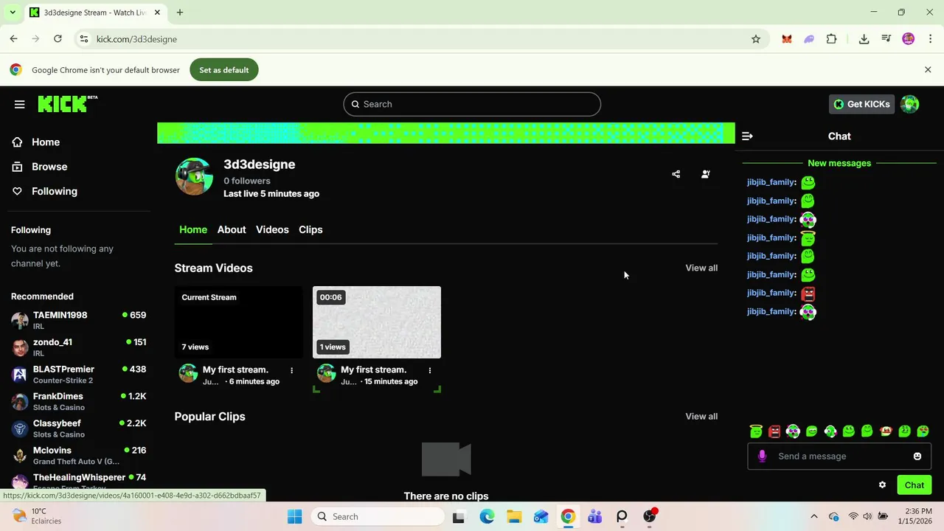Switch to the About tab
Viewport: 944px width, 531px height.
coord(232,229)
